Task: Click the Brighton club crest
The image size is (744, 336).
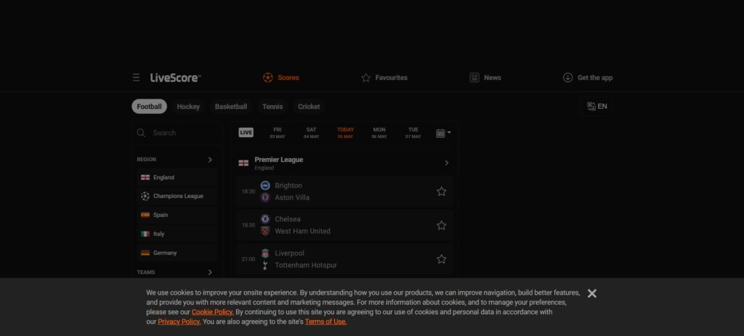Action: pyautogui.click(x=265, y=185)
